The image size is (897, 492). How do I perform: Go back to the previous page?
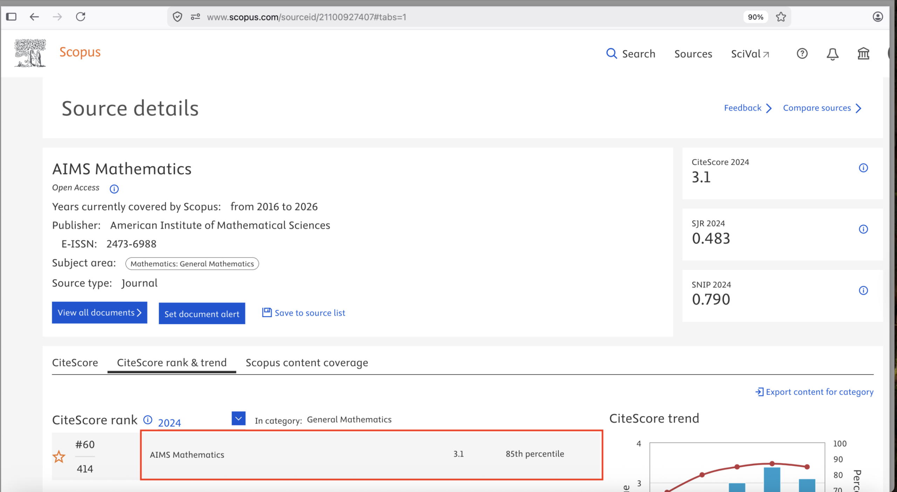click(x=34, y=17)
